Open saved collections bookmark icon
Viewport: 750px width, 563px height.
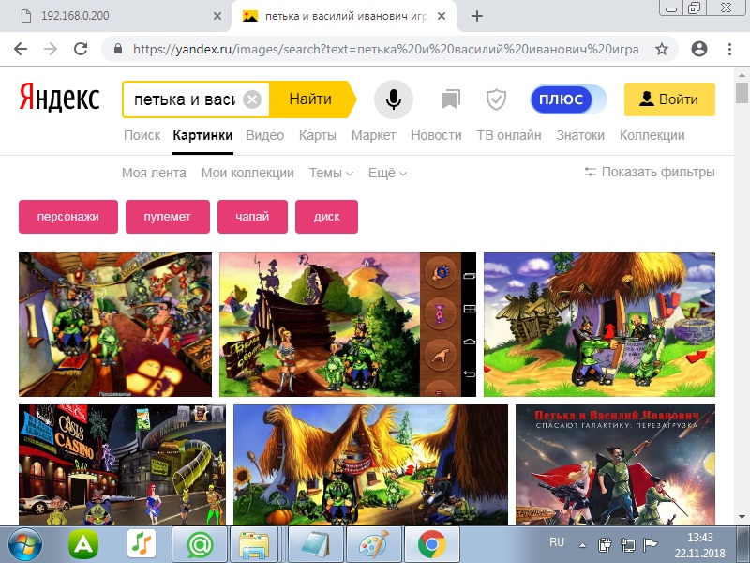click(451, 99)
